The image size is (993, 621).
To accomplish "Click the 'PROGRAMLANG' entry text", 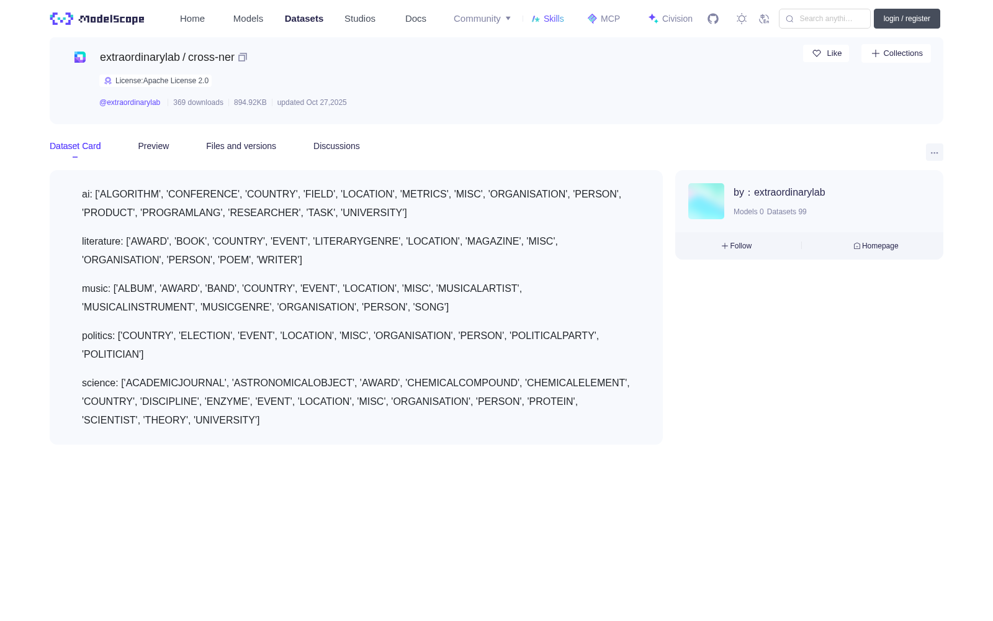I will click(x=181, y=213).
